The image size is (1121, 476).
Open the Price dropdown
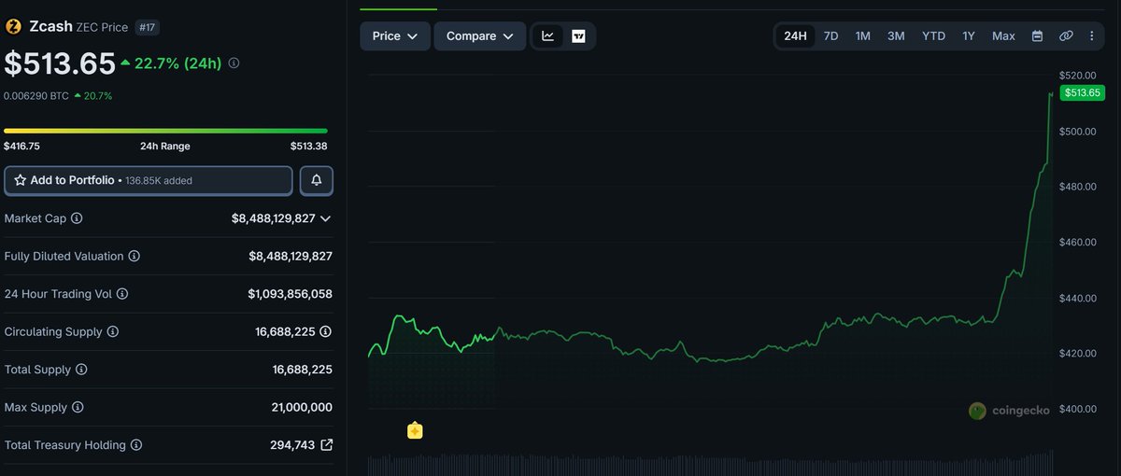pos(395,36)
